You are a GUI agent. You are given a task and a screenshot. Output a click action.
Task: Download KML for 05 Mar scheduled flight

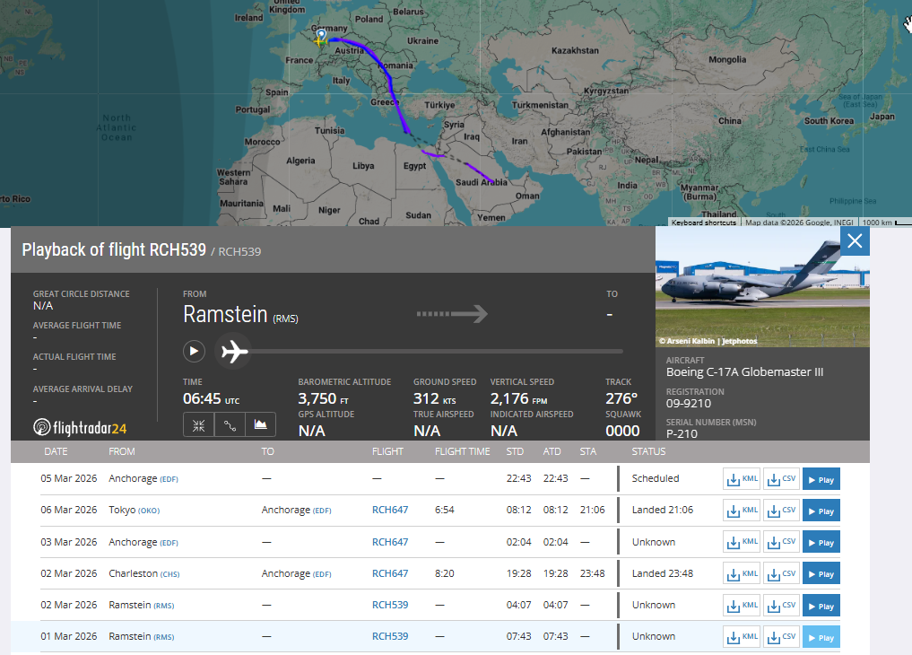point(742,479)
